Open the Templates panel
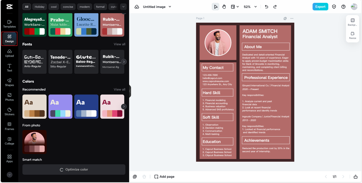 pyautogui.click(x=9, y=24)
